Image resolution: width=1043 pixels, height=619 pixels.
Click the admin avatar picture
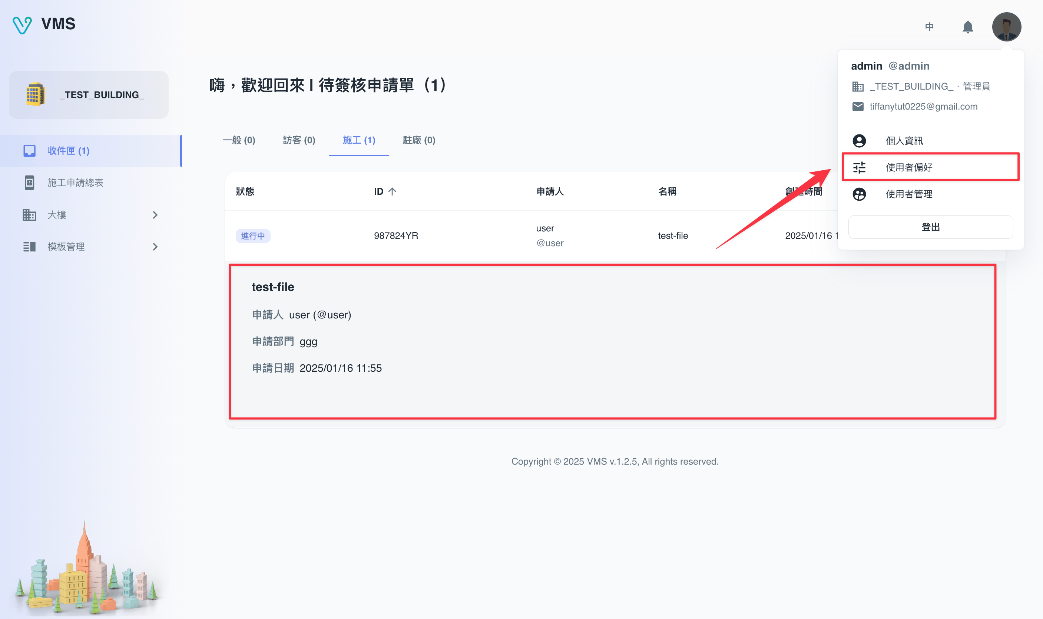(1006, 27)
